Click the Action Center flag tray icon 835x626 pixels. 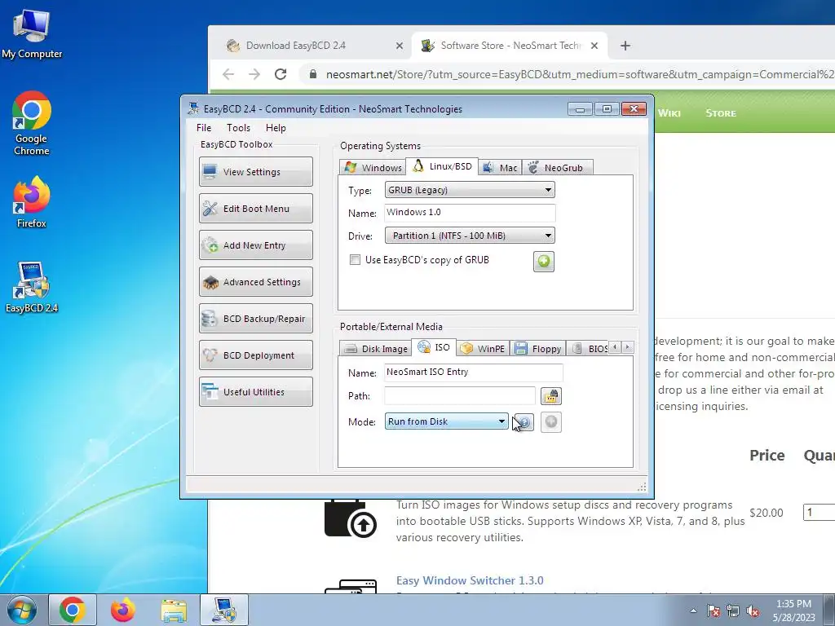[x=714, y=611]
